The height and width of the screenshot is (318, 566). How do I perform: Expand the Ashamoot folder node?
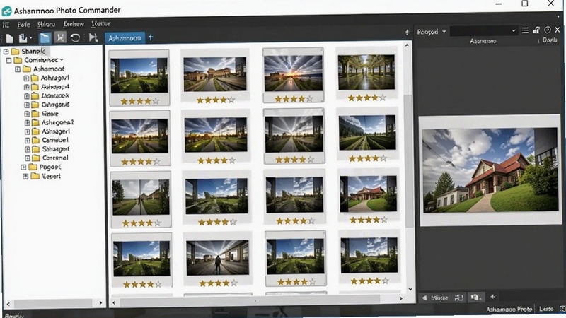click(x=17, y=69)
